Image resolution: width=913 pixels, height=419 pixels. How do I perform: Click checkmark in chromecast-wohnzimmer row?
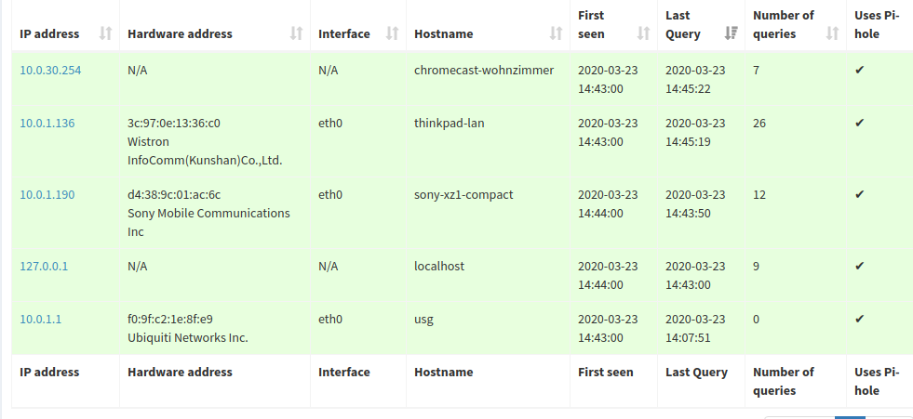(860, 70)
